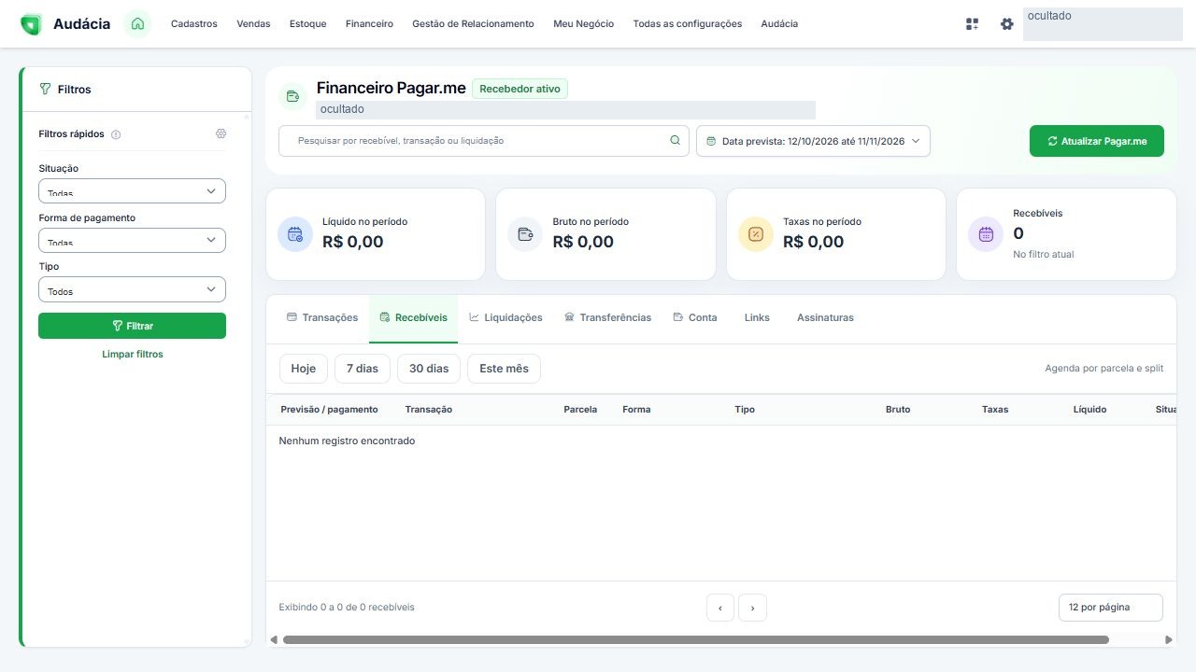Screen dimensions: 1196x672
Task: Select the Hoje period shortcut
Action: 304,369
